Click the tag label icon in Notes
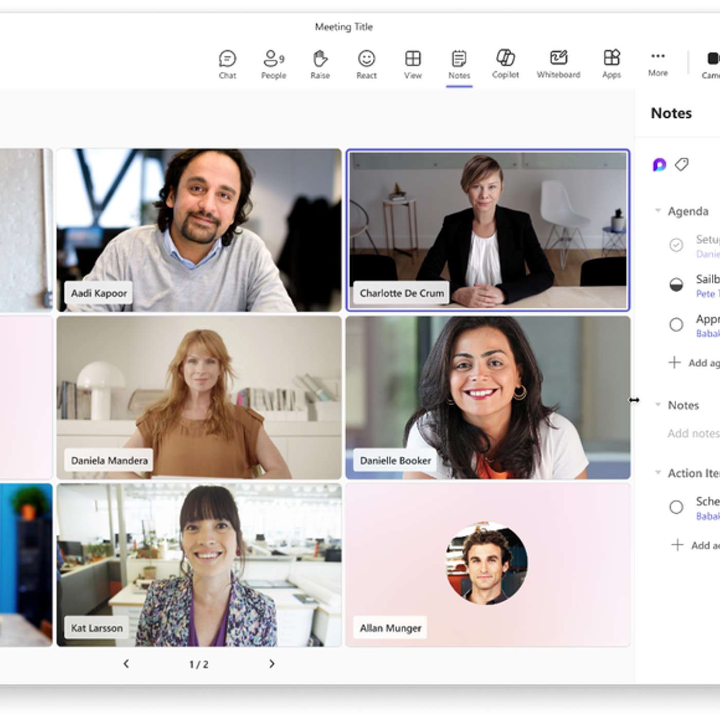The image size is (720, 720). (681, 165)
